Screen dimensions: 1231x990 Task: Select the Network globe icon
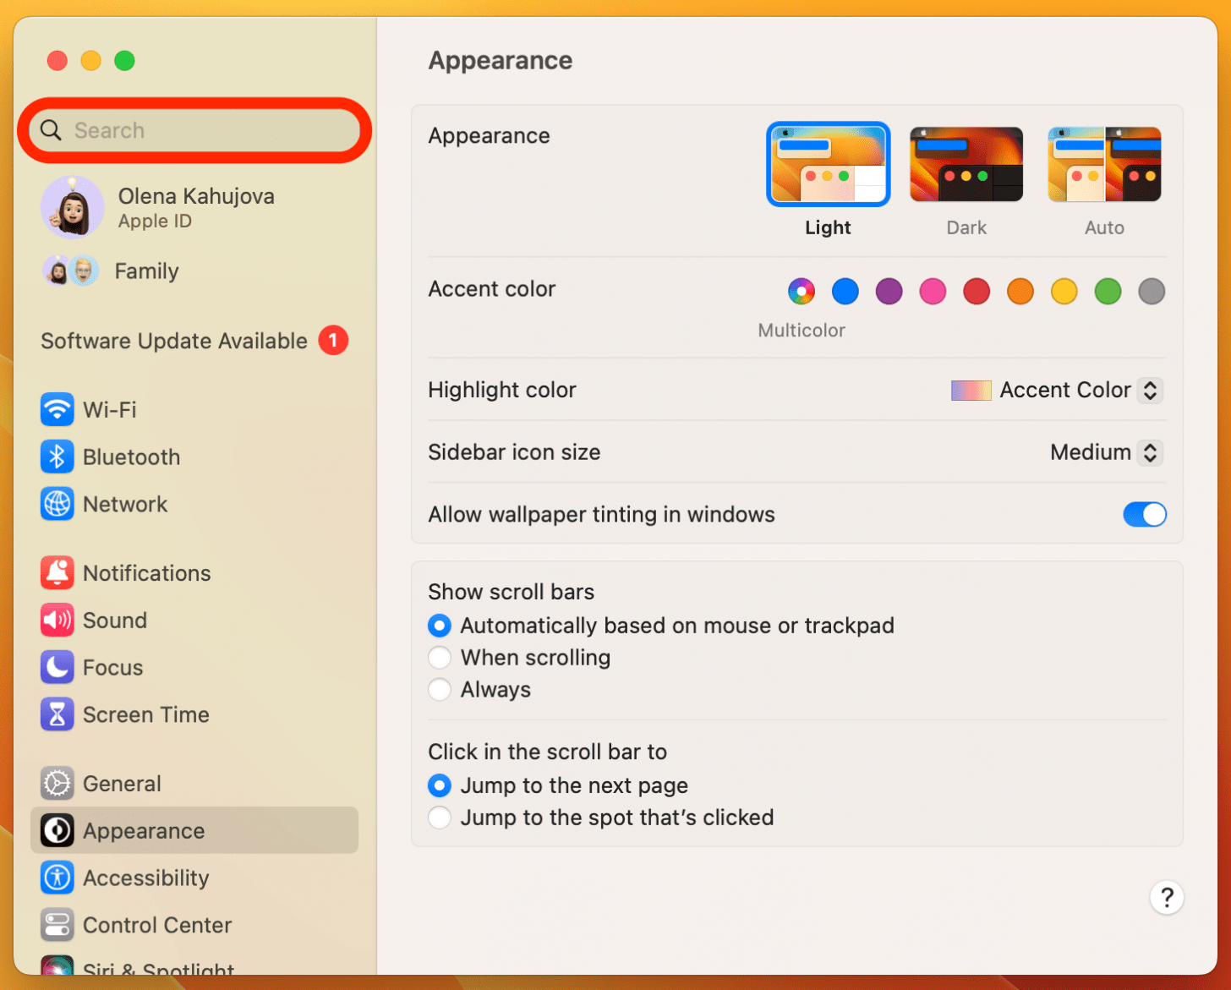(x=57, y=505)
